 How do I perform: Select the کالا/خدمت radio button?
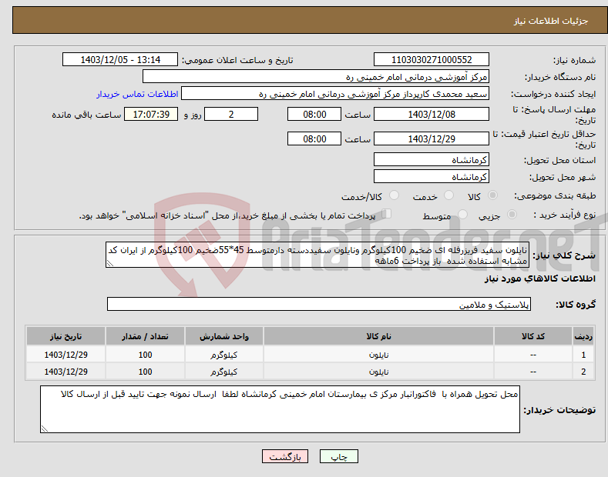pyautogui.click(x=394, y=195)
